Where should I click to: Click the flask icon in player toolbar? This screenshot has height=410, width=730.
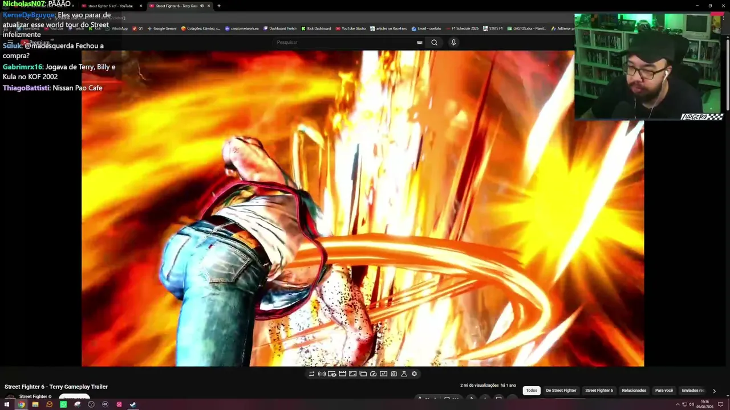[404, 374]
